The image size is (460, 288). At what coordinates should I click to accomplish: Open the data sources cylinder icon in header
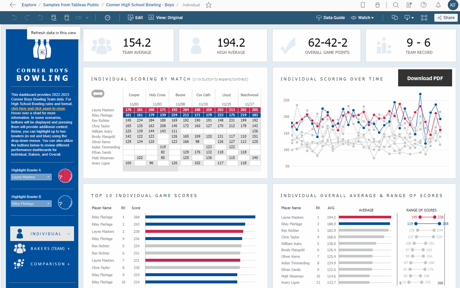click(377, 5)
